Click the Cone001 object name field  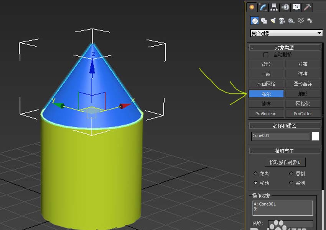point(280,136)
